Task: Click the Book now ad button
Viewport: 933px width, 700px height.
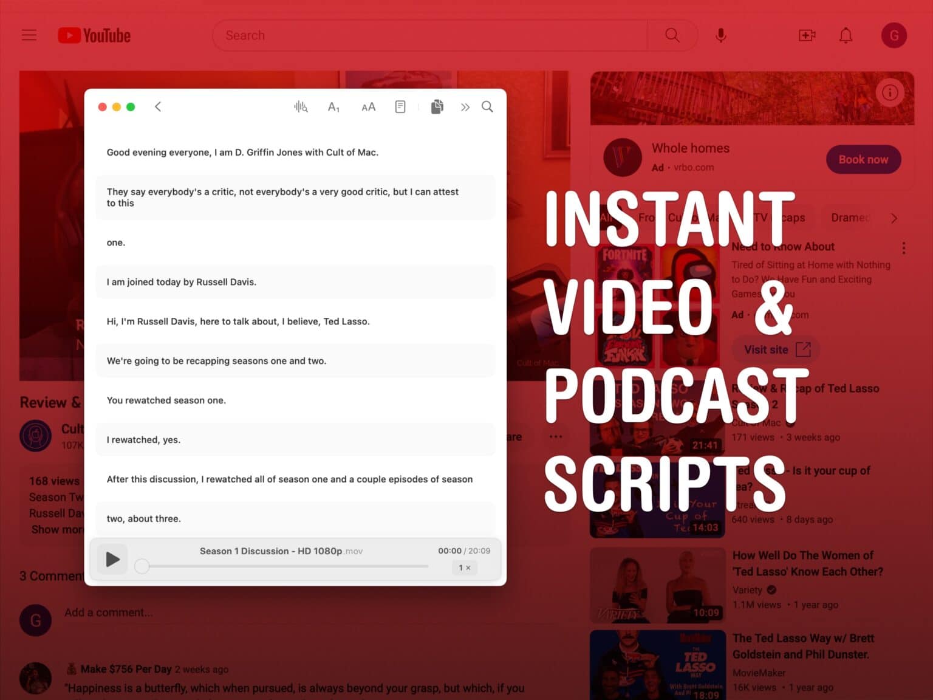Action: click(x=863, y=159)
